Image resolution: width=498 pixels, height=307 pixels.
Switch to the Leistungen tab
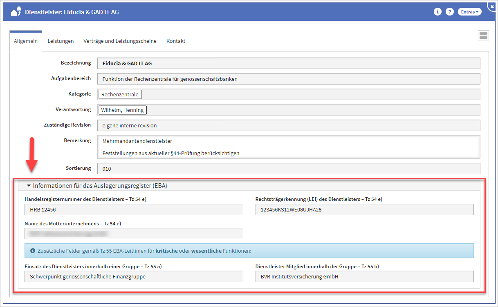[61, 41]
